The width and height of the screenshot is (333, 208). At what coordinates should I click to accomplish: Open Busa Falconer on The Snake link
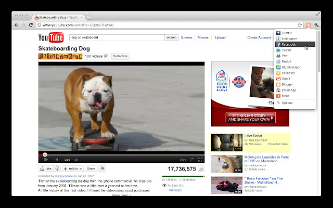click(x=263, y=180)
